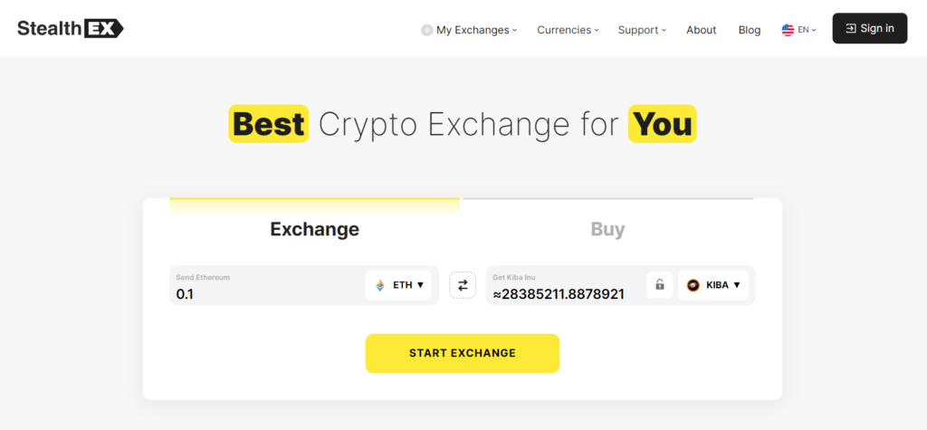The height and width of the screenshot is (430, 927).
Task: Open the Blog link
Action: coord(749,30)
